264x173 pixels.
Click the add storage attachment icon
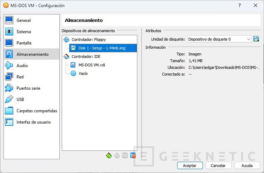pyautogui.click(x=125, y=155)
